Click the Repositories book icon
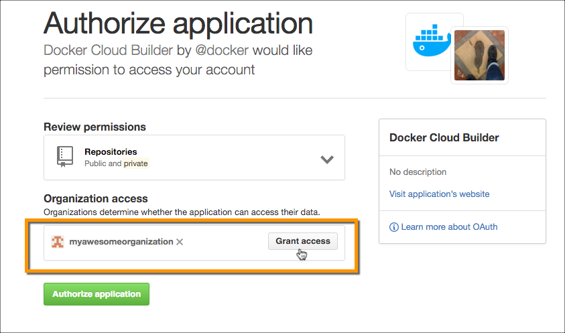The width and height of the screenshot is (565, 333). [64, 157]
